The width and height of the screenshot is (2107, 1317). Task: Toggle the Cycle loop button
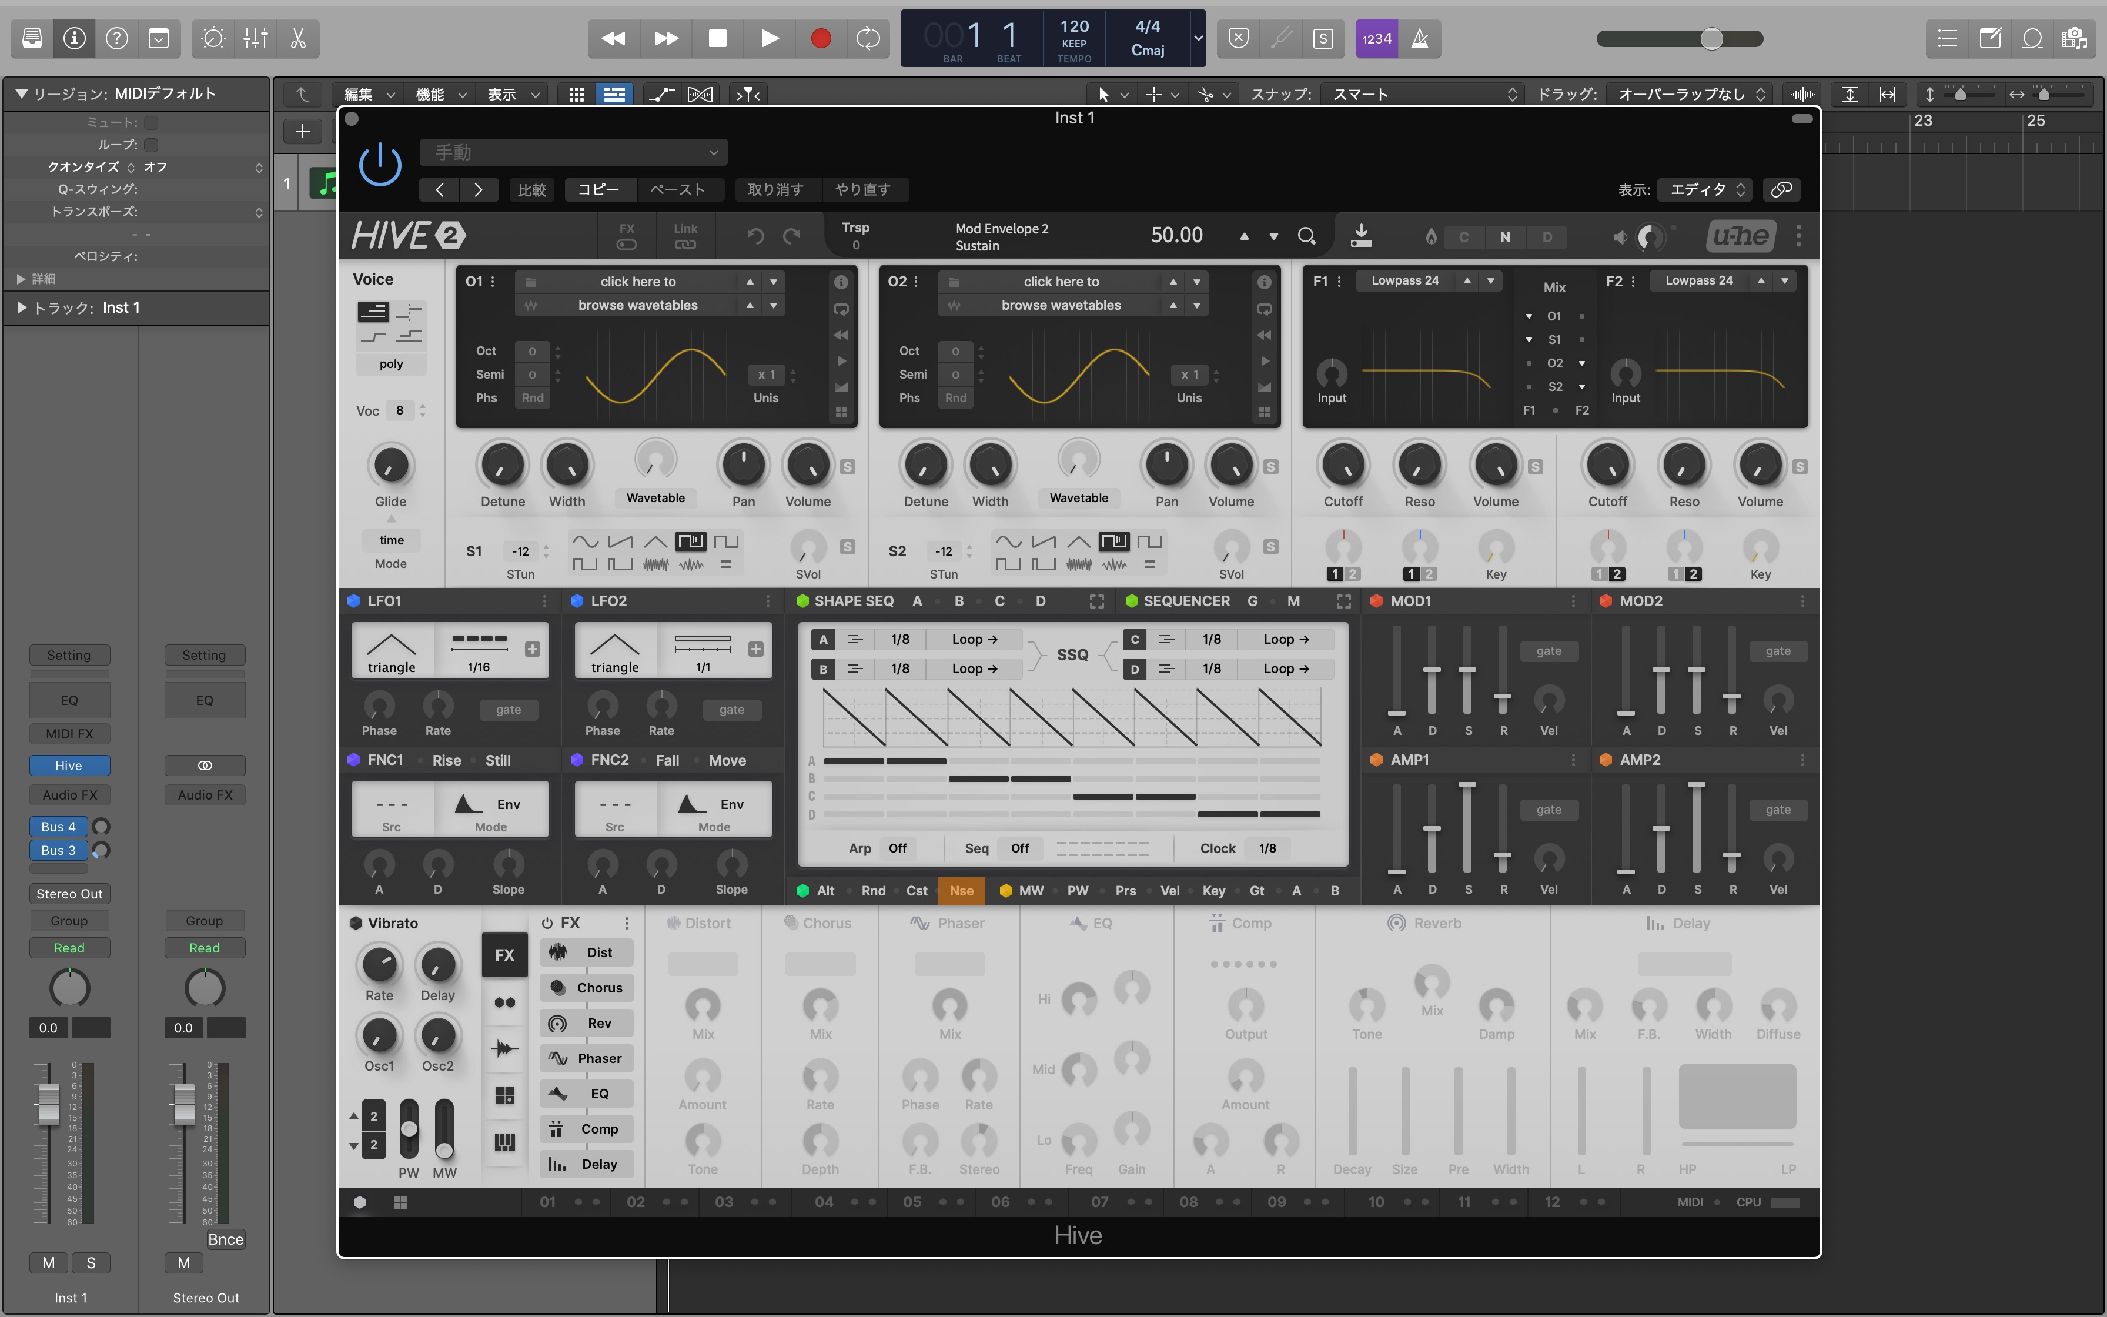[868, 38]
